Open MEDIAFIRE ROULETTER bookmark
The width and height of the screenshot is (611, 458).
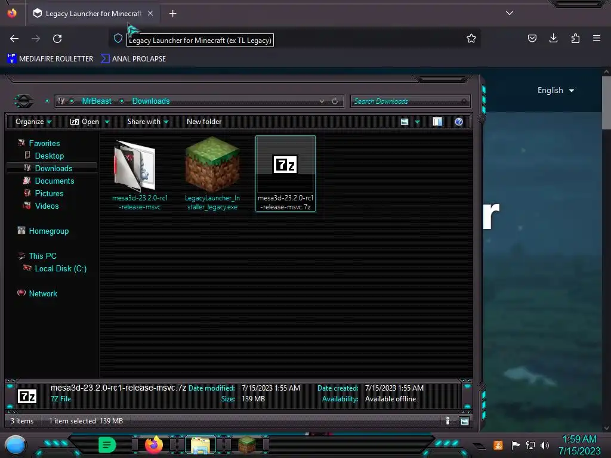tap(50, 59)
